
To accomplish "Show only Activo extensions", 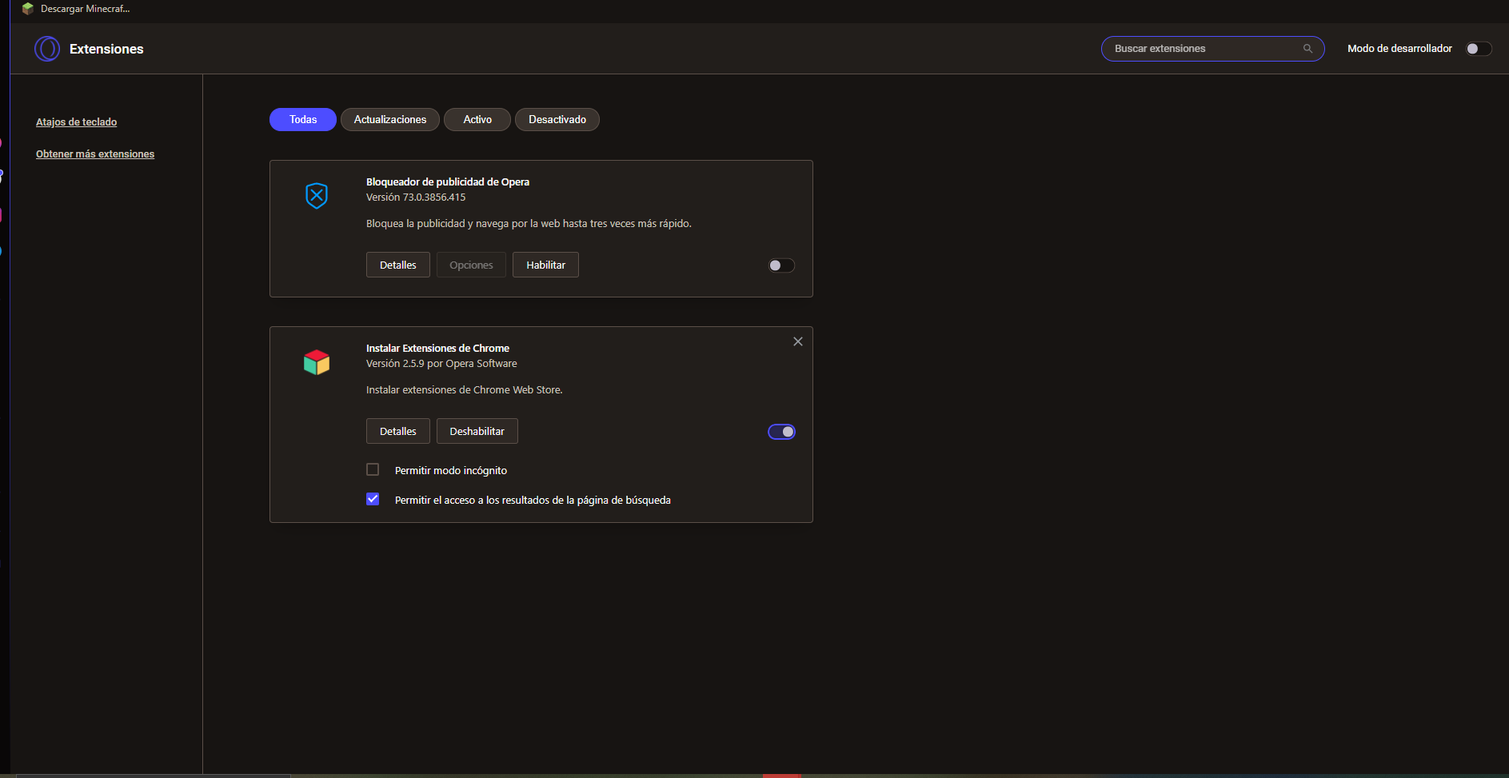I will (477, 119).
